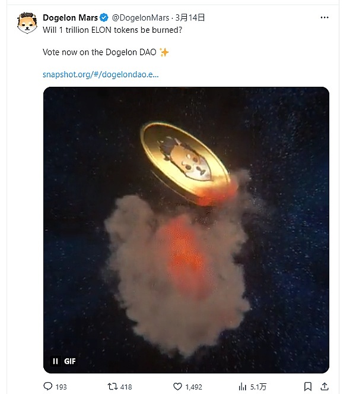The width and height of the screenshot is (356, 394).
Task: Open the snapshot.org Dogelon DAO link
Action: click(100, 75)
